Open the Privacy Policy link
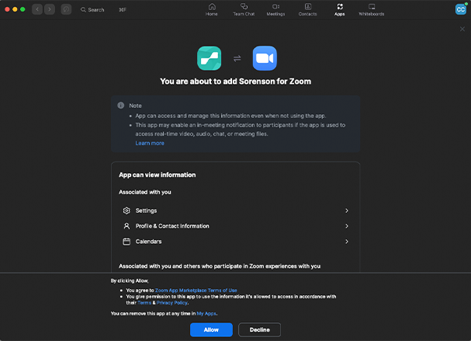Image resolution: width=471 pixels, height=341 pixels. tap(171, 302)
